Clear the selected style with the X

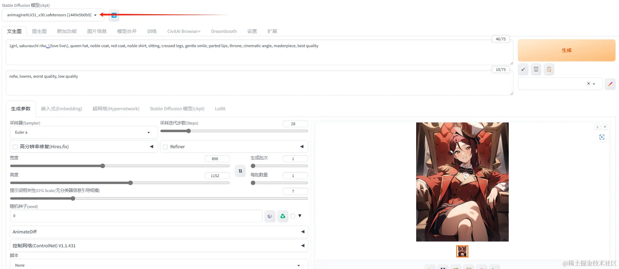coord(588,83)
